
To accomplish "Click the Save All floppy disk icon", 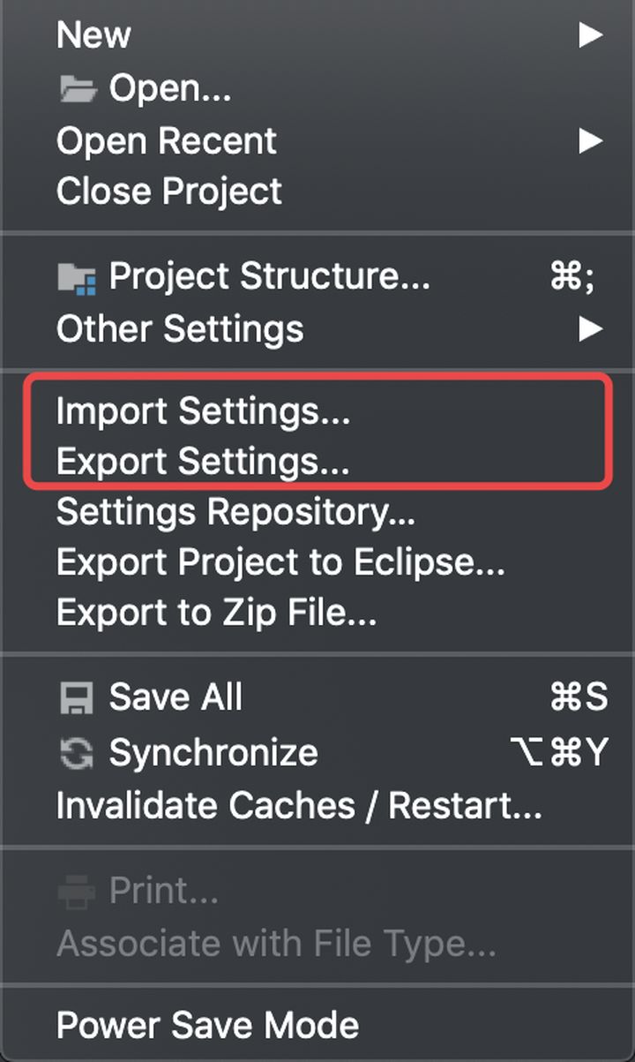I will pyautogui.click(x=76, y=699).
